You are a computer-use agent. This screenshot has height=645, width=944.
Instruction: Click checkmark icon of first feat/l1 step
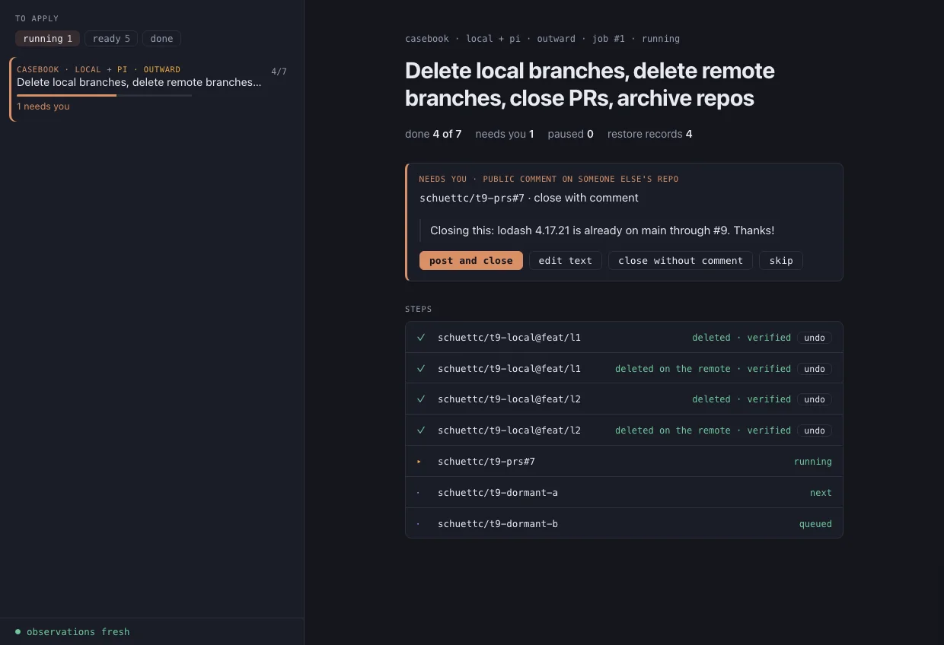pyautogui.click(x=421, y=338)
